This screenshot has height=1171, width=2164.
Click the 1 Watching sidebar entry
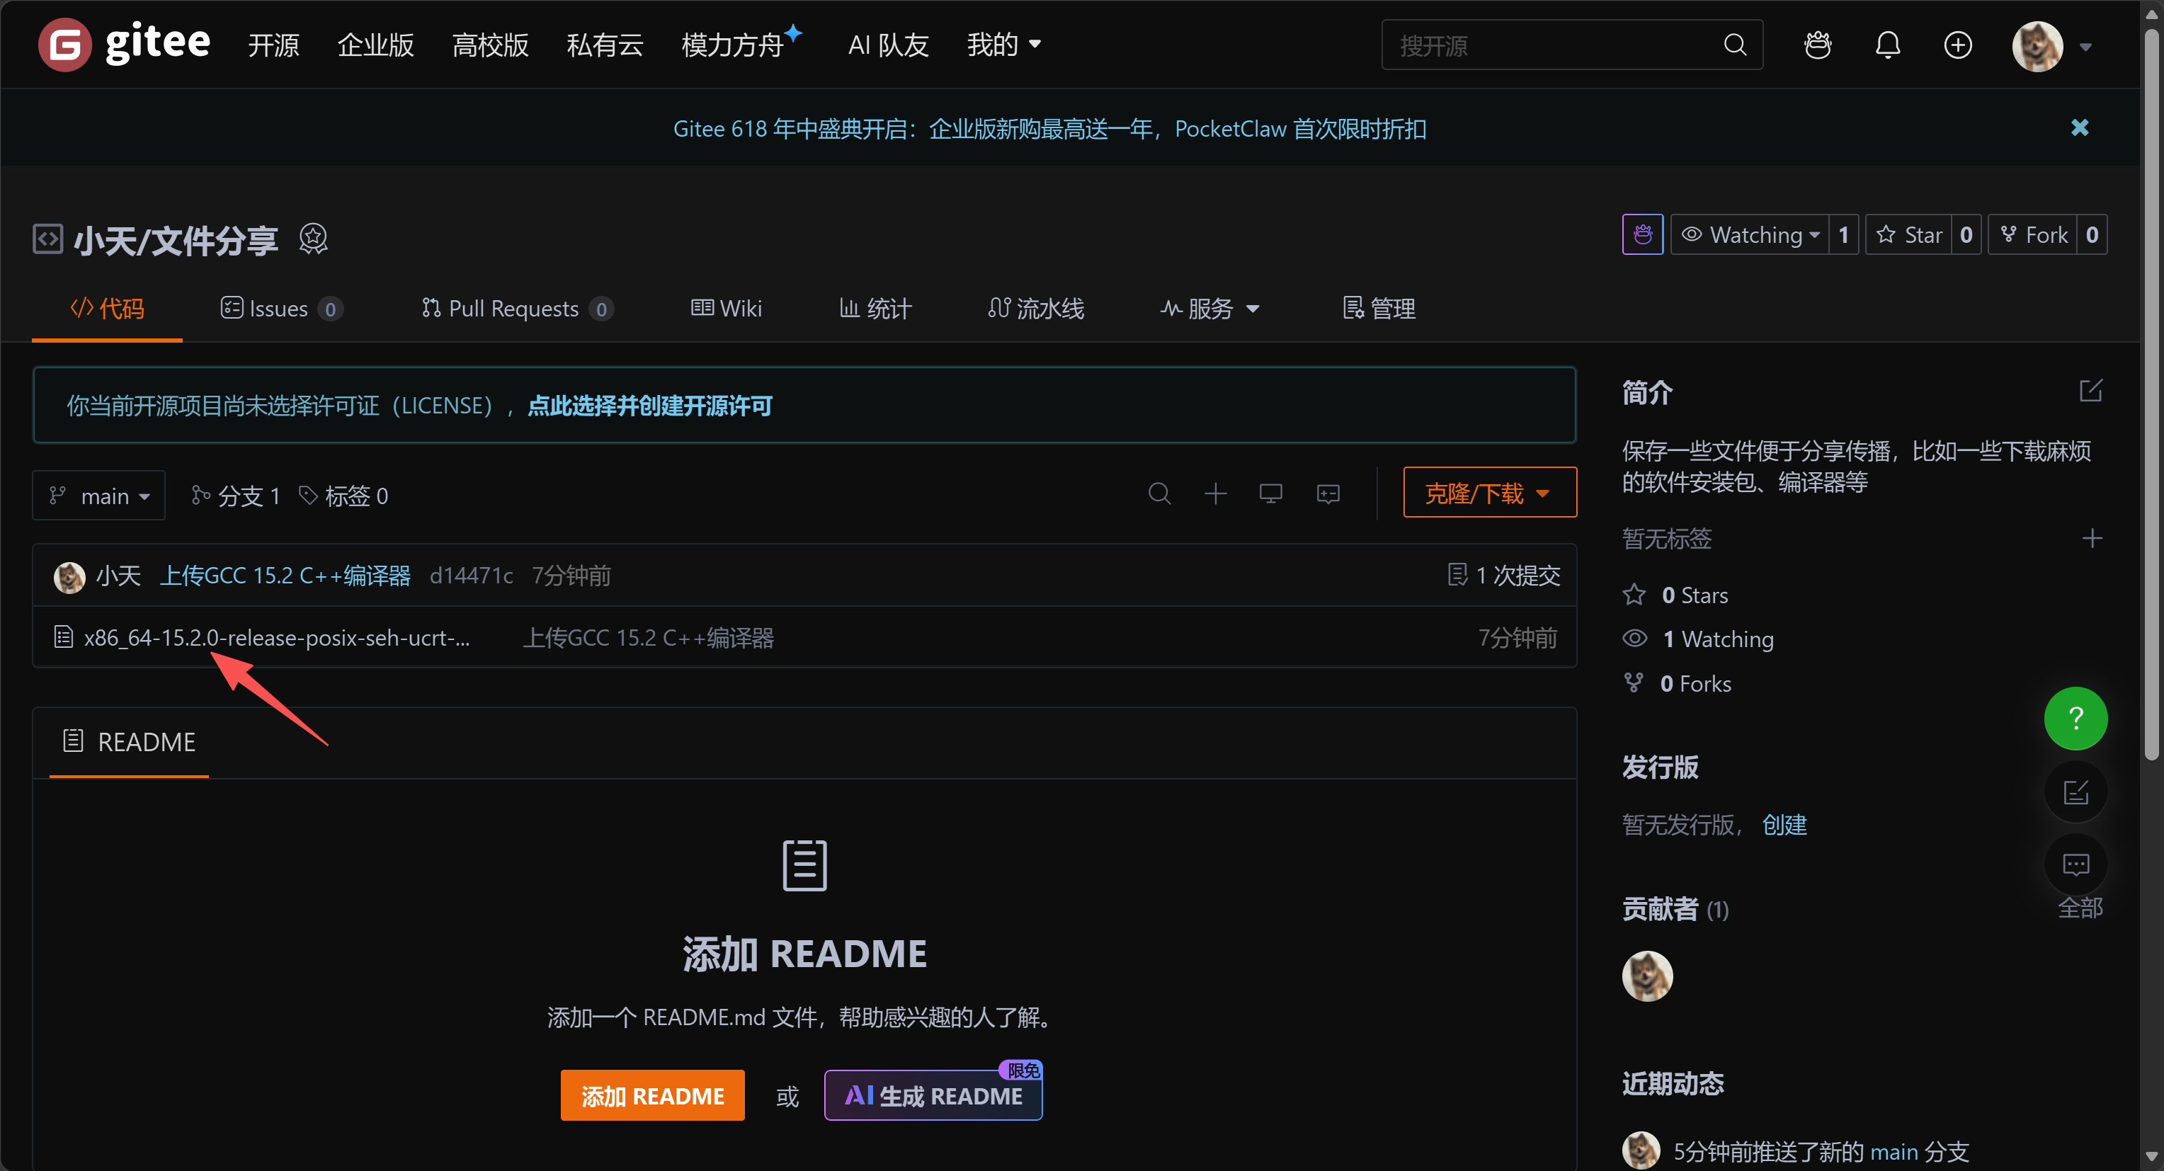tap(1698, 639)
